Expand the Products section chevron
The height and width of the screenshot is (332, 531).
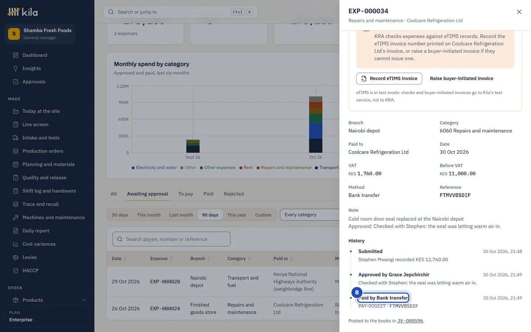(84, 300)
